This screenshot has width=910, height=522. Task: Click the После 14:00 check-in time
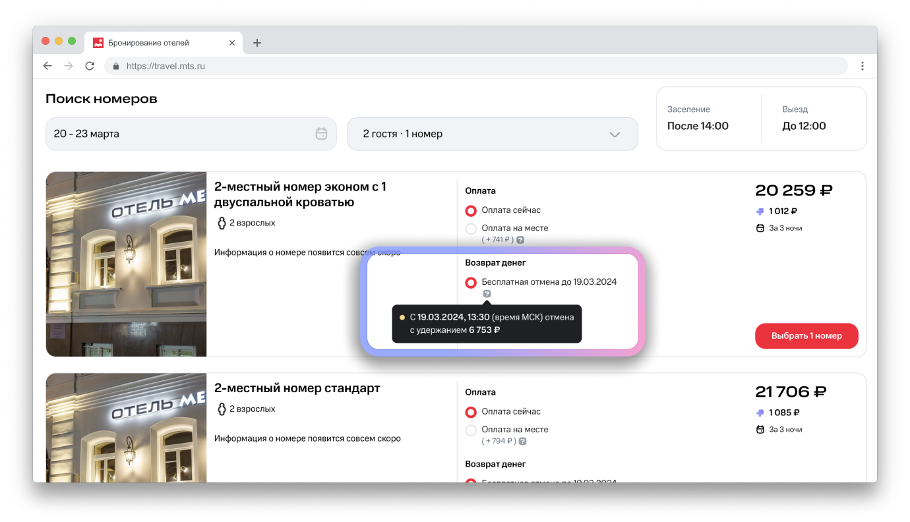point(698,126)
